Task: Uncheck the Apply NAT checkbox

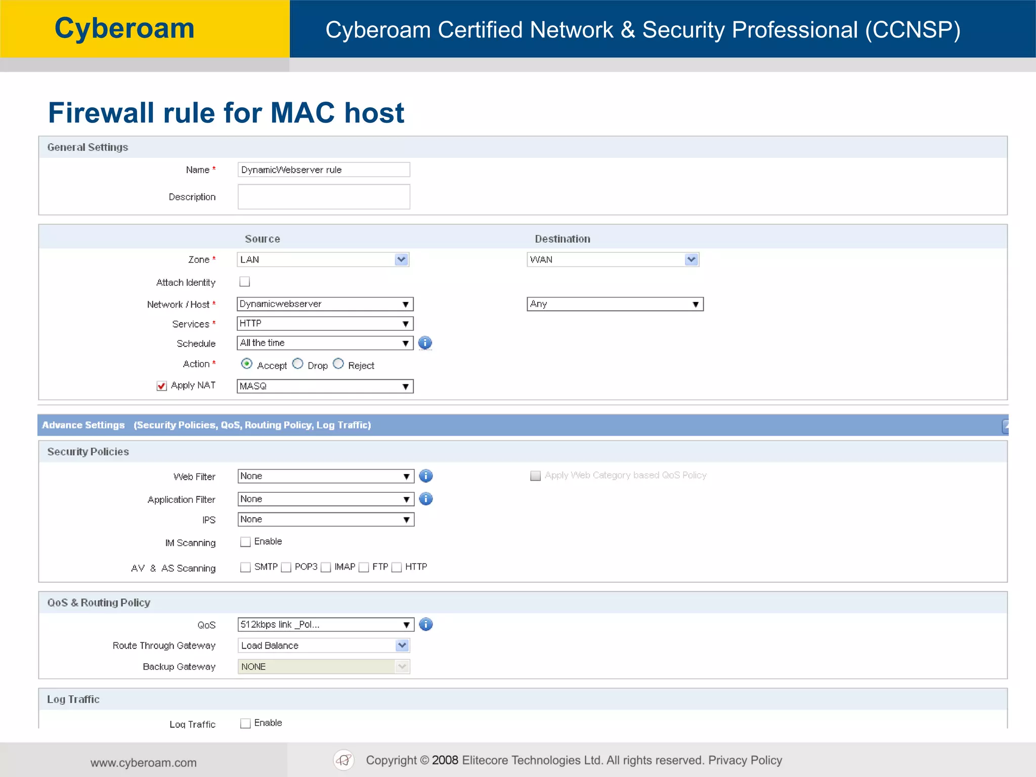Action: (161, 386)
